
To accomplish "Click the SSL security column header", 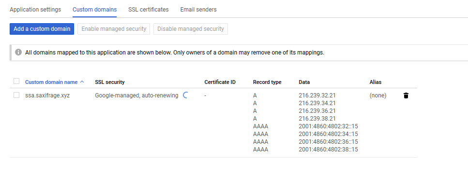I will point(109,82).
